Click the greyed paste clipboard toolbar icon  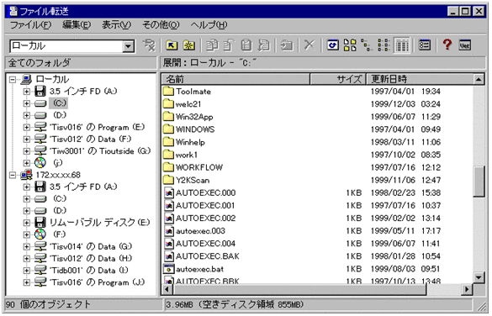point(246,45)
